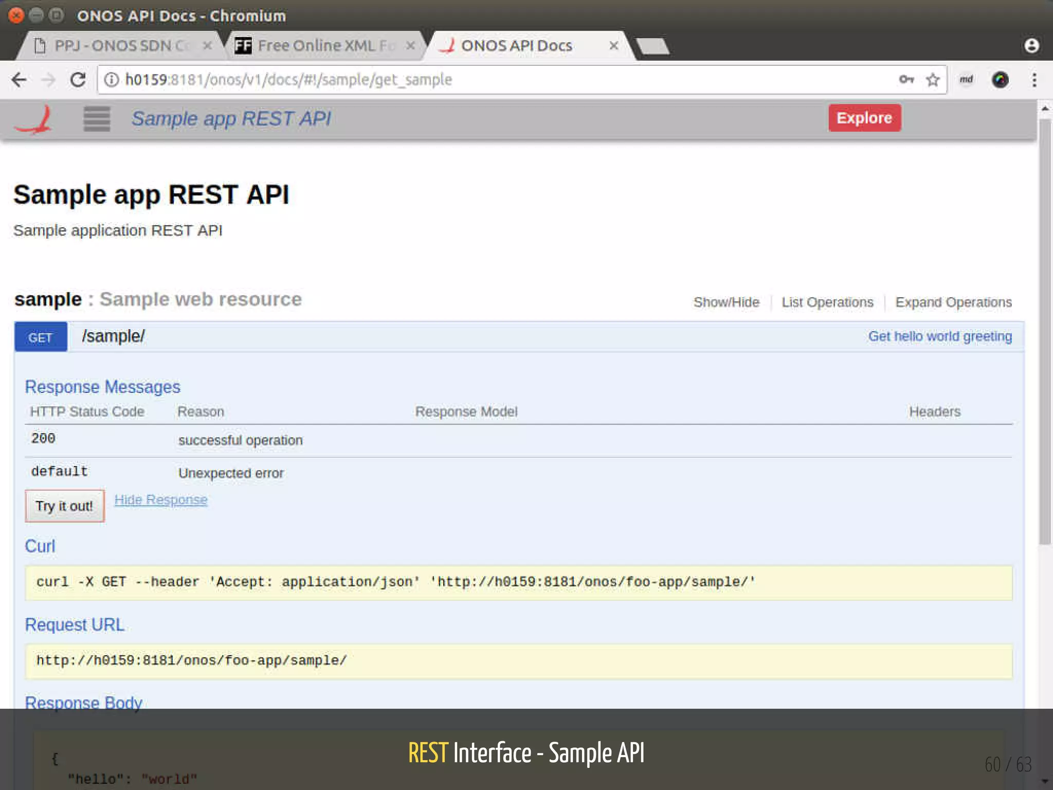Screen dimensions: 1053x790
Task: Click List Operations
Action: coord(827,302)
